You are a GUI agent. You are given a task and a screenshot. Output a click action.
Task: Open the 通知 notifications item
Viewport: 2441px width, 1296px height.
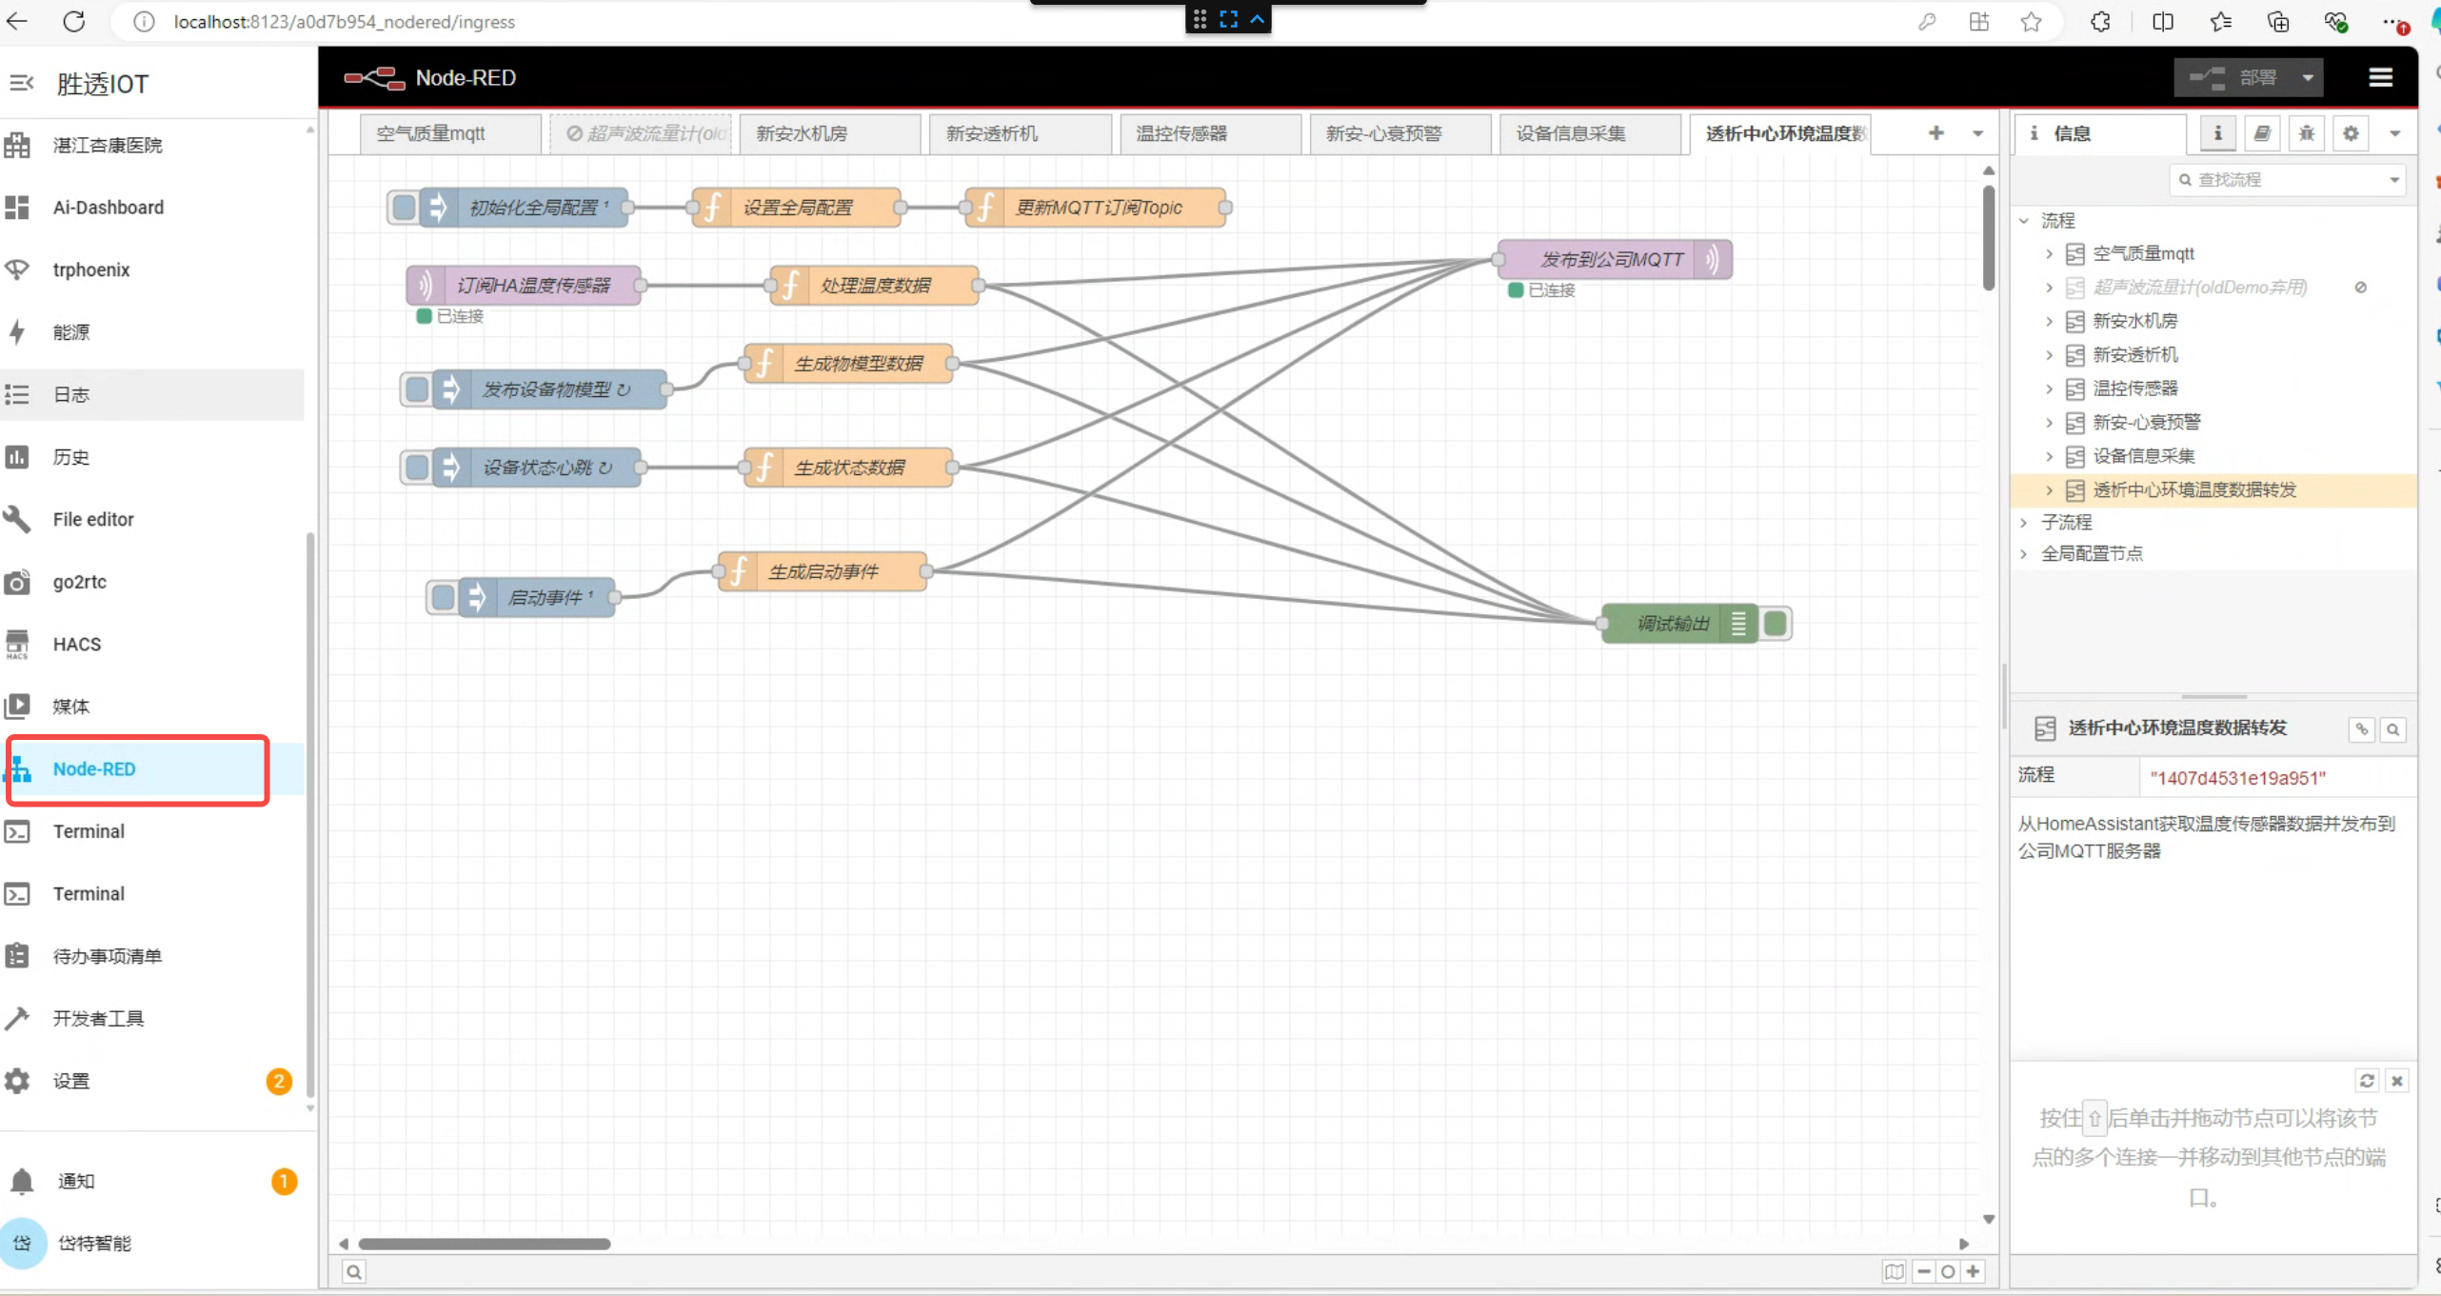coord(76,1181)
